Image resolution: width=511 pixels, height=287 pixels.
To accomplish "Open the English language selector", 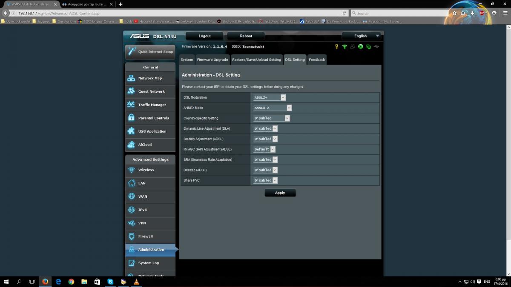I will pos(362,36).
